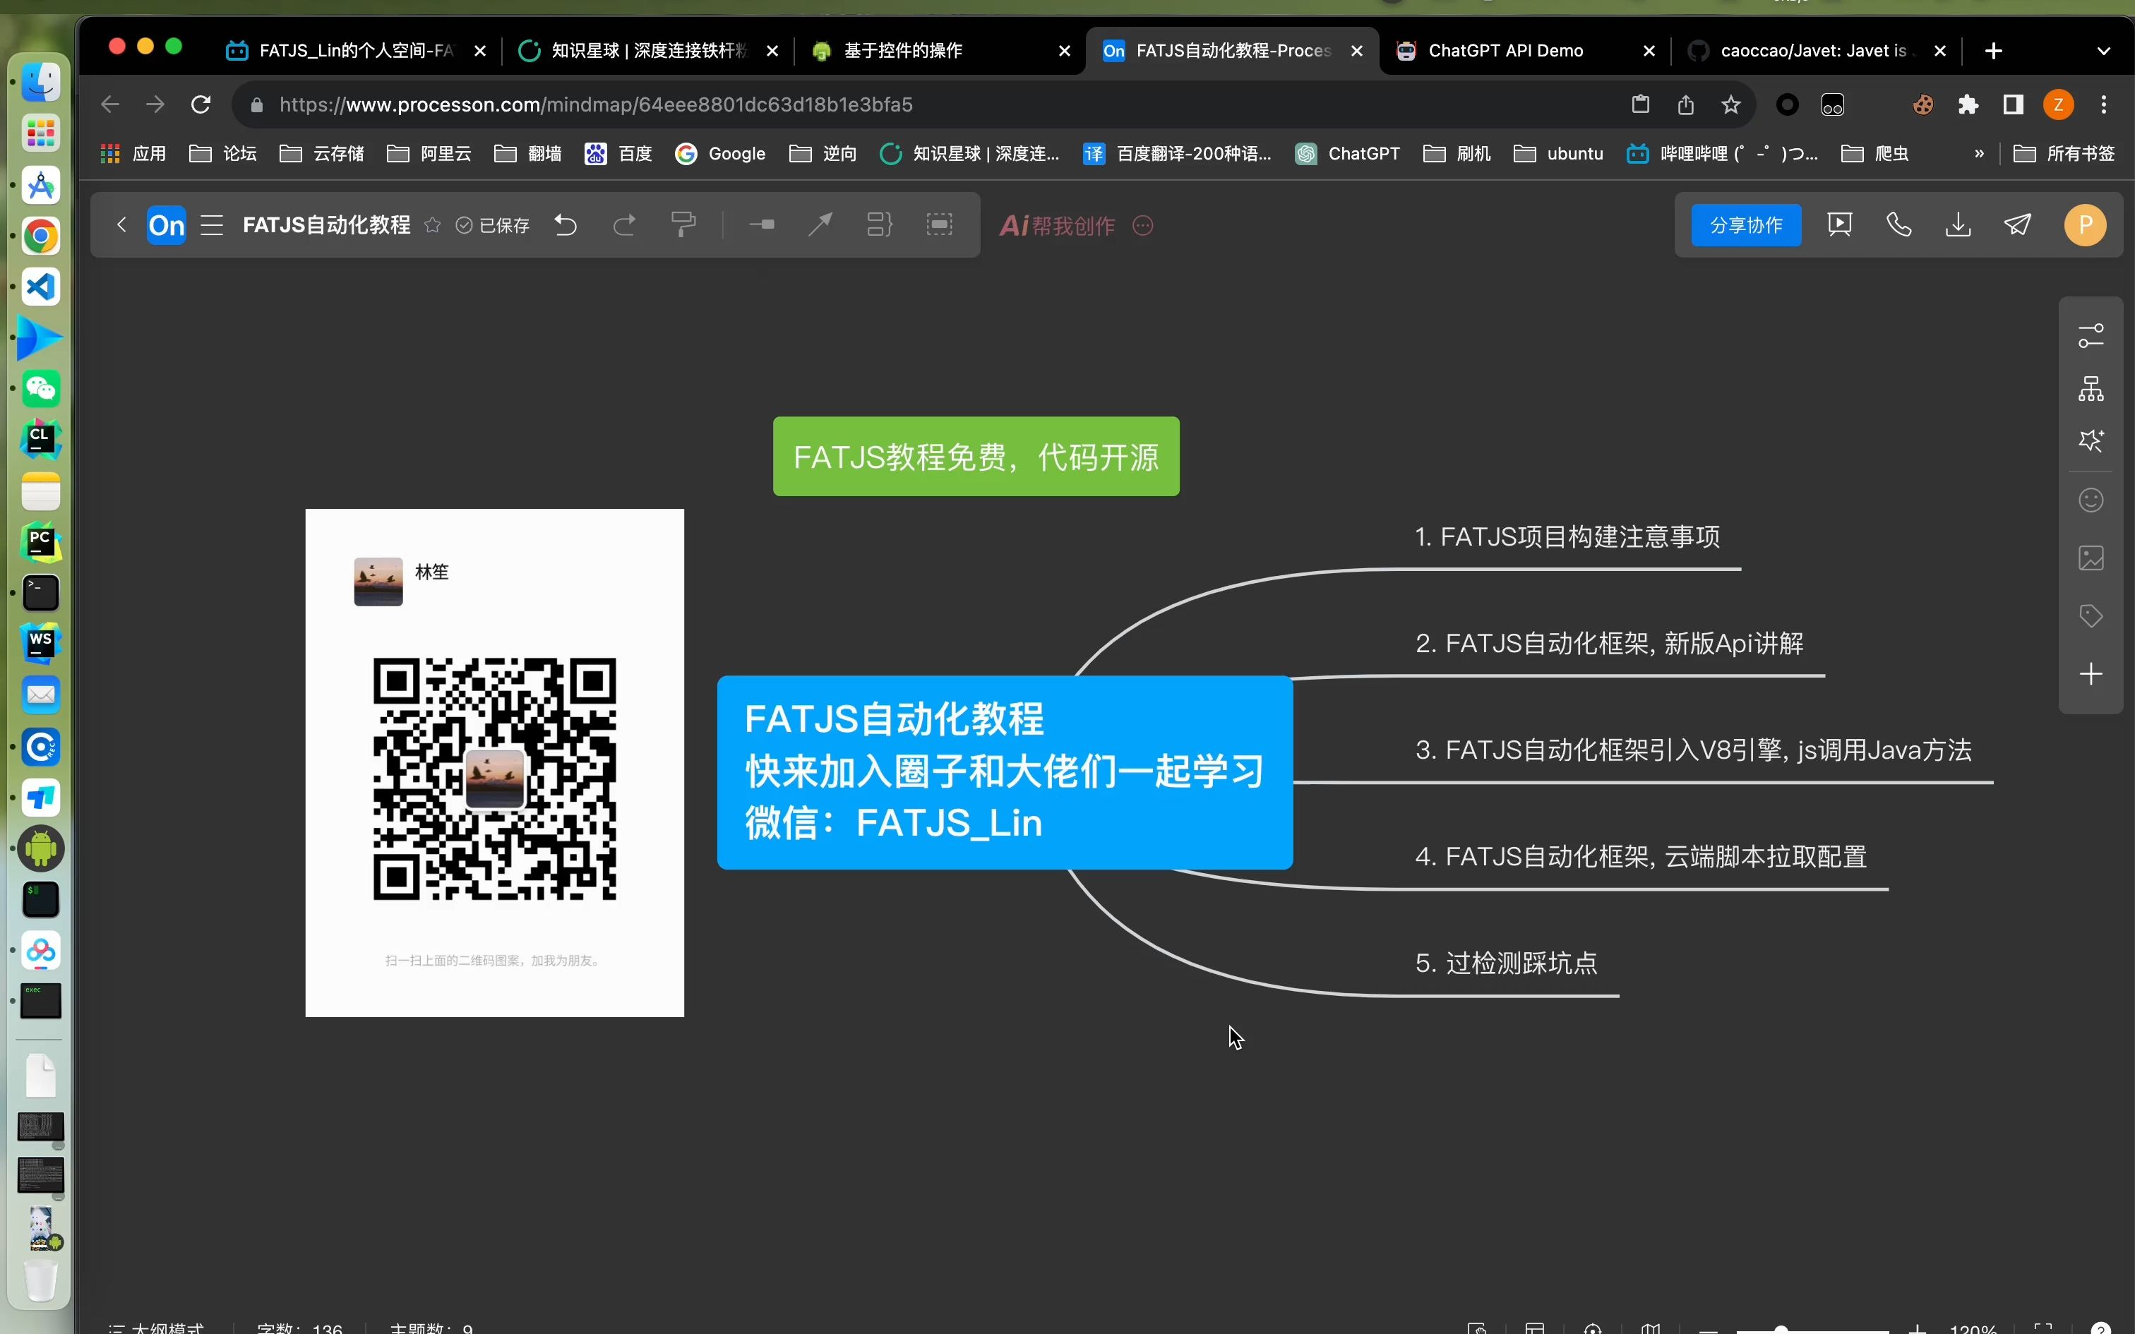This screenshot has width=2135, height=1334.
Task: Insert a child topic node icon
Action: click(762, 225)
